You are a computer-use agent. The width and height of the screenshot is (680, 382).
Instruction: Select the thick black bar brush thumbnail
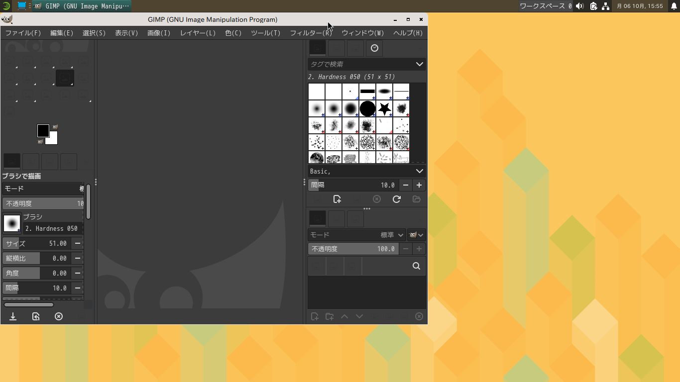coord(367,92)
